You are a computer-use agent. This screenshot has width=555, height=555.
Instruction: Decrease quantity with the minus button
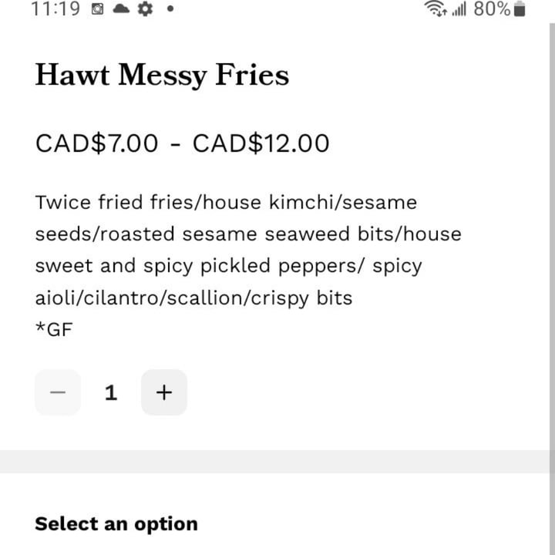pyautogui.click(x=58, y=392)
